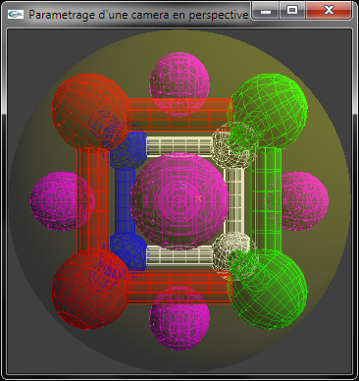Click the green vertical cylinder on right
The width and height of the screenshot is (359, 381).
266,199
